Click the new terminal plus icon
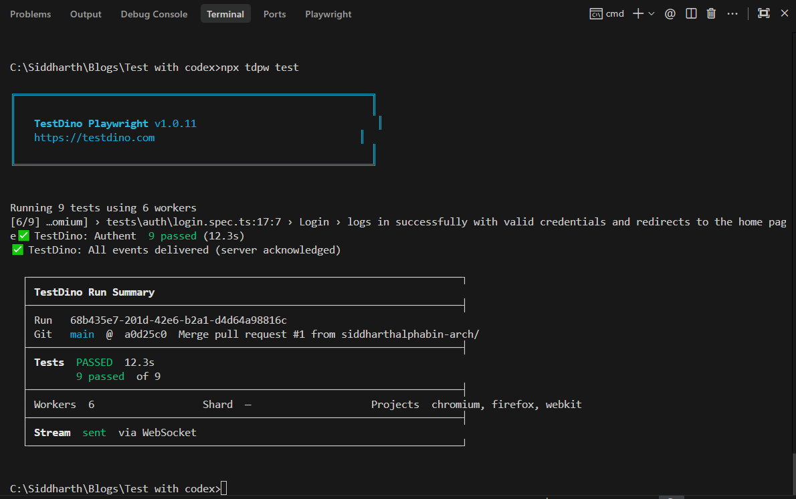 coord(638,13)
